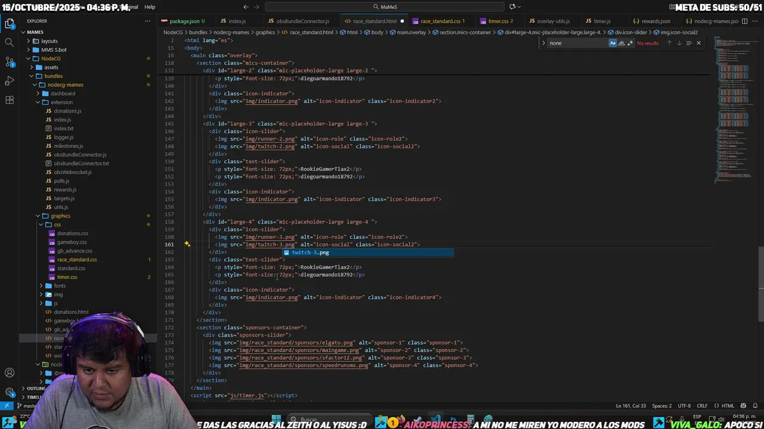
Task: Click the Steam icon in the Windows taskbar
Action: click(x=417, y=420)
